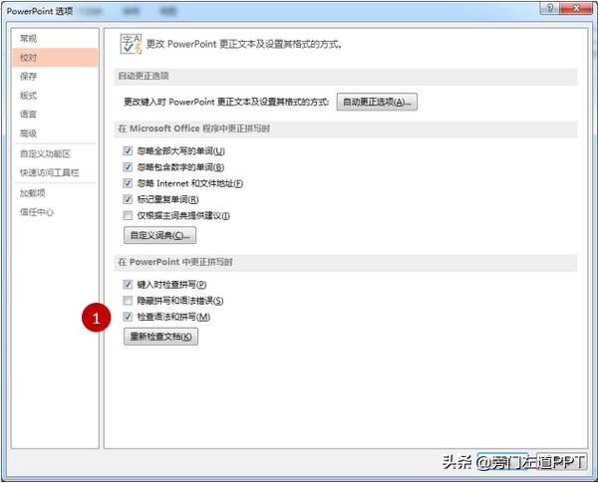Click the 重新检查文档(K) button
This screenshot has width=598, height=483.
tap(160, 337)
